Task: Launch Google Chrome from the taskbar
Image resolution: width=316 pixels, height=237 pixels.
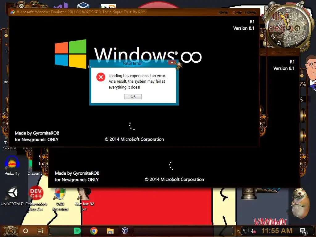Action: (94, 231)
